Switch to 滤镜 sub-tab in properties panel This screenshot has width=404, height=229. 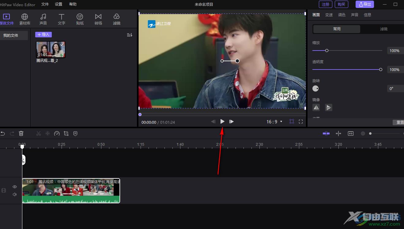point(383,29)
